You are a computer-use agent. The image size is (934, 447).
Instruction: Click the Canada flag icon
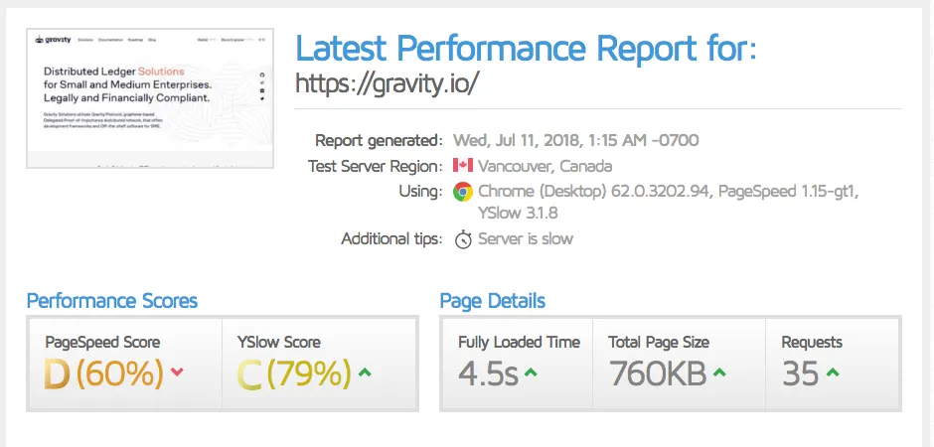click(463, 165)
